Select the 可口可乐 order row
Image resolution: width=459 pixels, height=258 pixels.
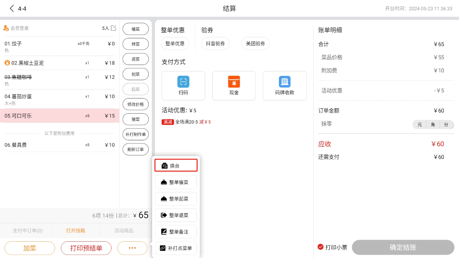tap(60, 116)
